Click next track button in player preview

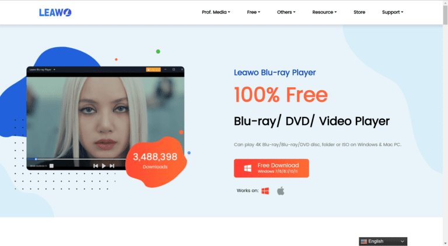(x=112, y=166)
